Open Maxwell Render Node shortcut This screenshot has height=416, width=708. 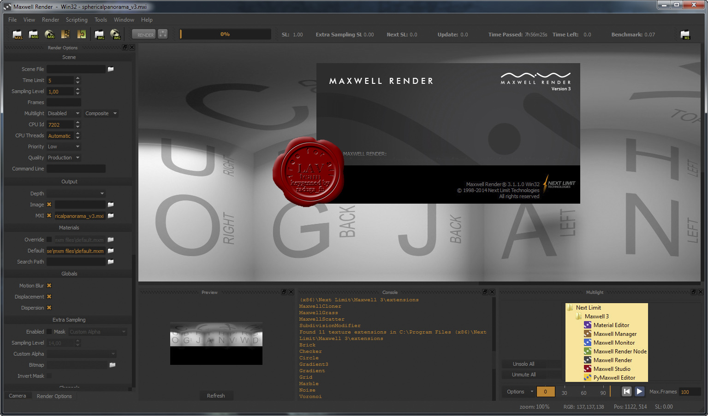pyautogui.click(x=615, y=352)
